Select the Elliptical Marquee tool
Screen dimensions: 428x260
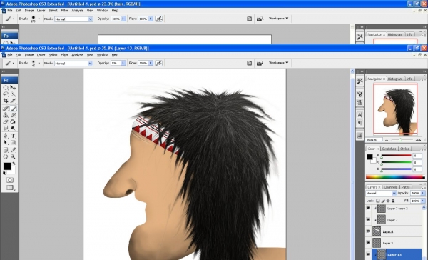pos(6,88)
